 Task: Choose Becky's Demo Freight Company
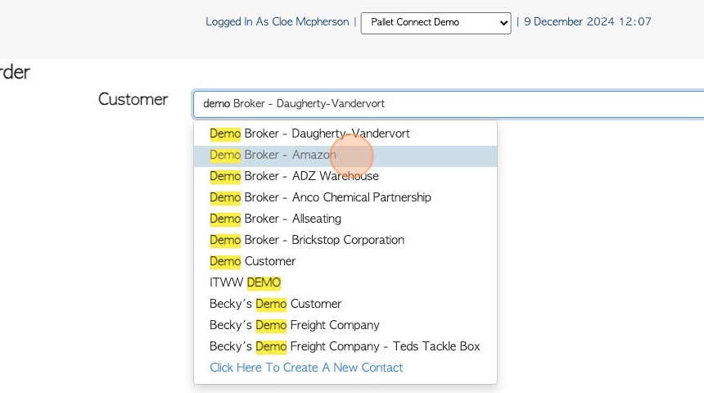point(345,325)
